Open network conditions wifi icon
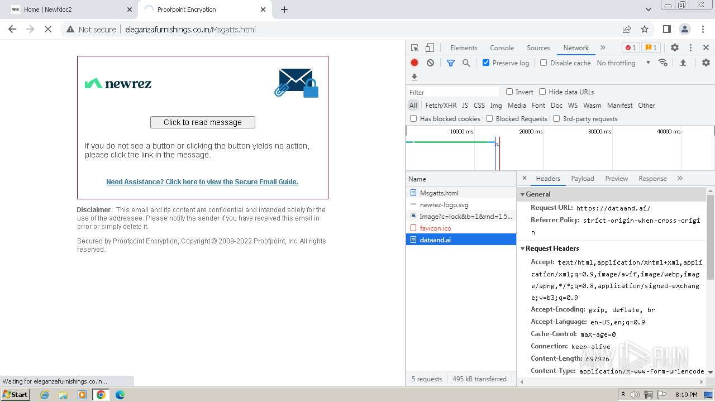 pyautogui.click(x=663, y=63)
